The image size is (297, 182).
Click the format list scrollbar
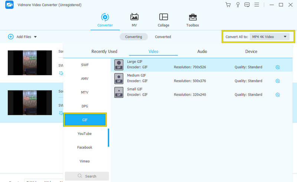[x=108, y=138]
